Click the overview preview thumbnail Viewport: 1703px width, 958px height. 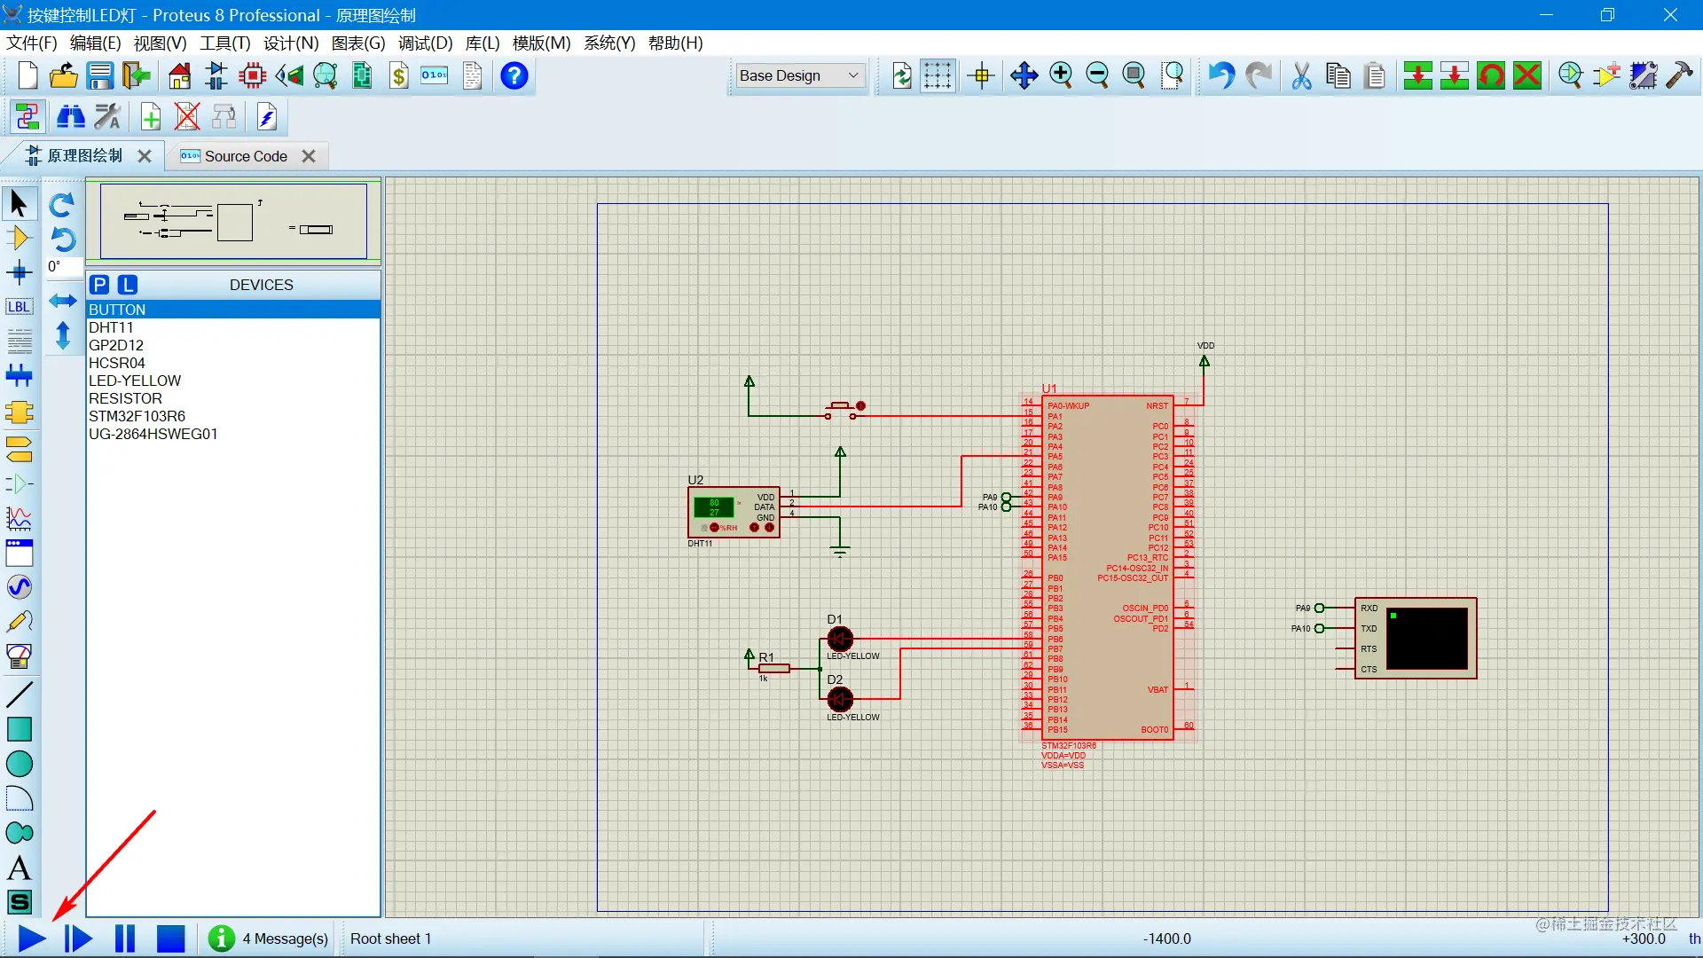233,221
